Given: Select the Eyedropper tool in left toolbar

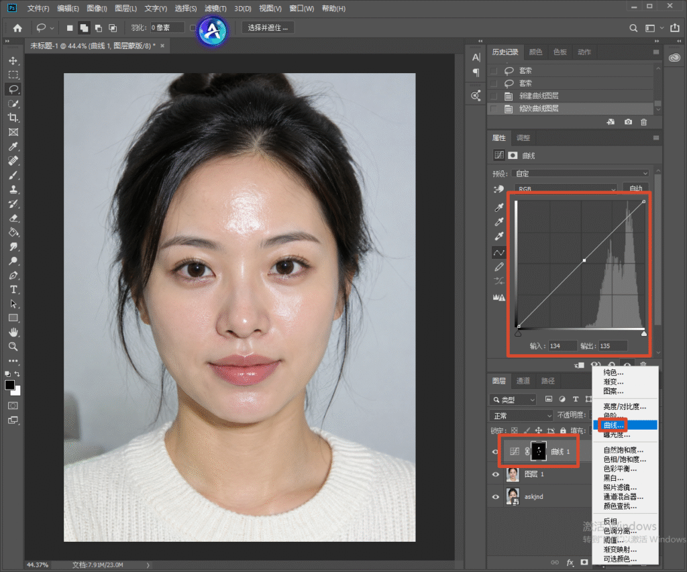Looking at the screenshot, I should pos(13,147).
